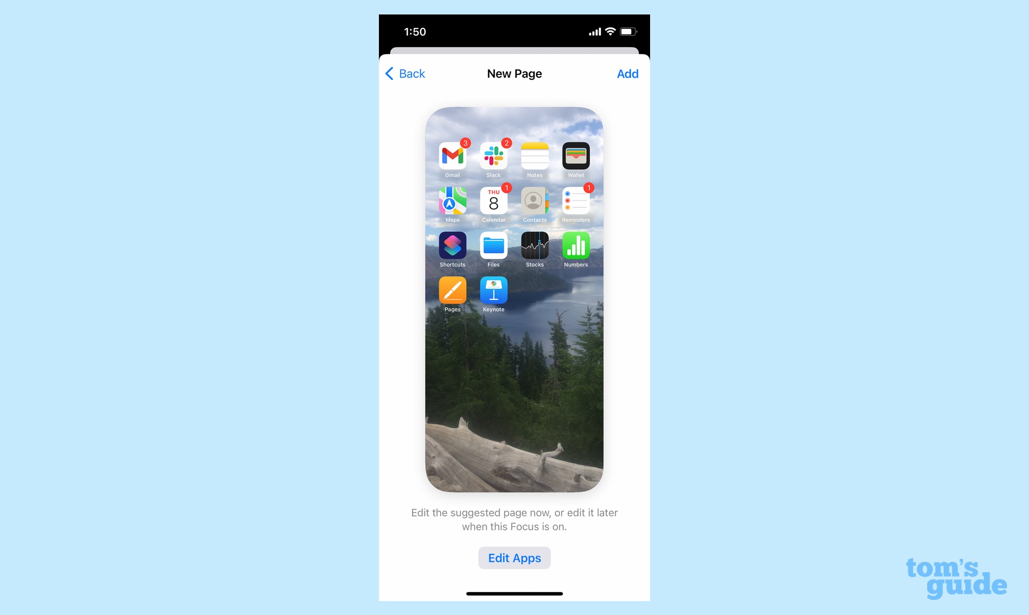The height and width of the screenshot is (615, 1029).
Task: Click Edit Apps to modify page
Action: [x=514, y=558]
